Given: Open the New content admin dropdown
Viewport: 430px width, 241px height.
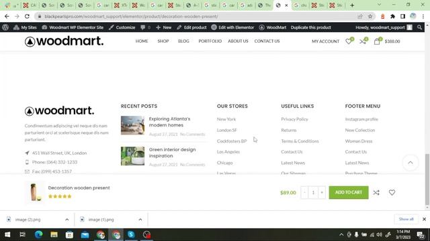Looking at the screenshot, I should (x=164, y=27).
